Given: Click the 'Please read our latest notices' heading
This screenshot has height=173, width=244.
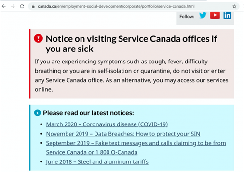Looking at the screenshot, I should coord(88,113).
